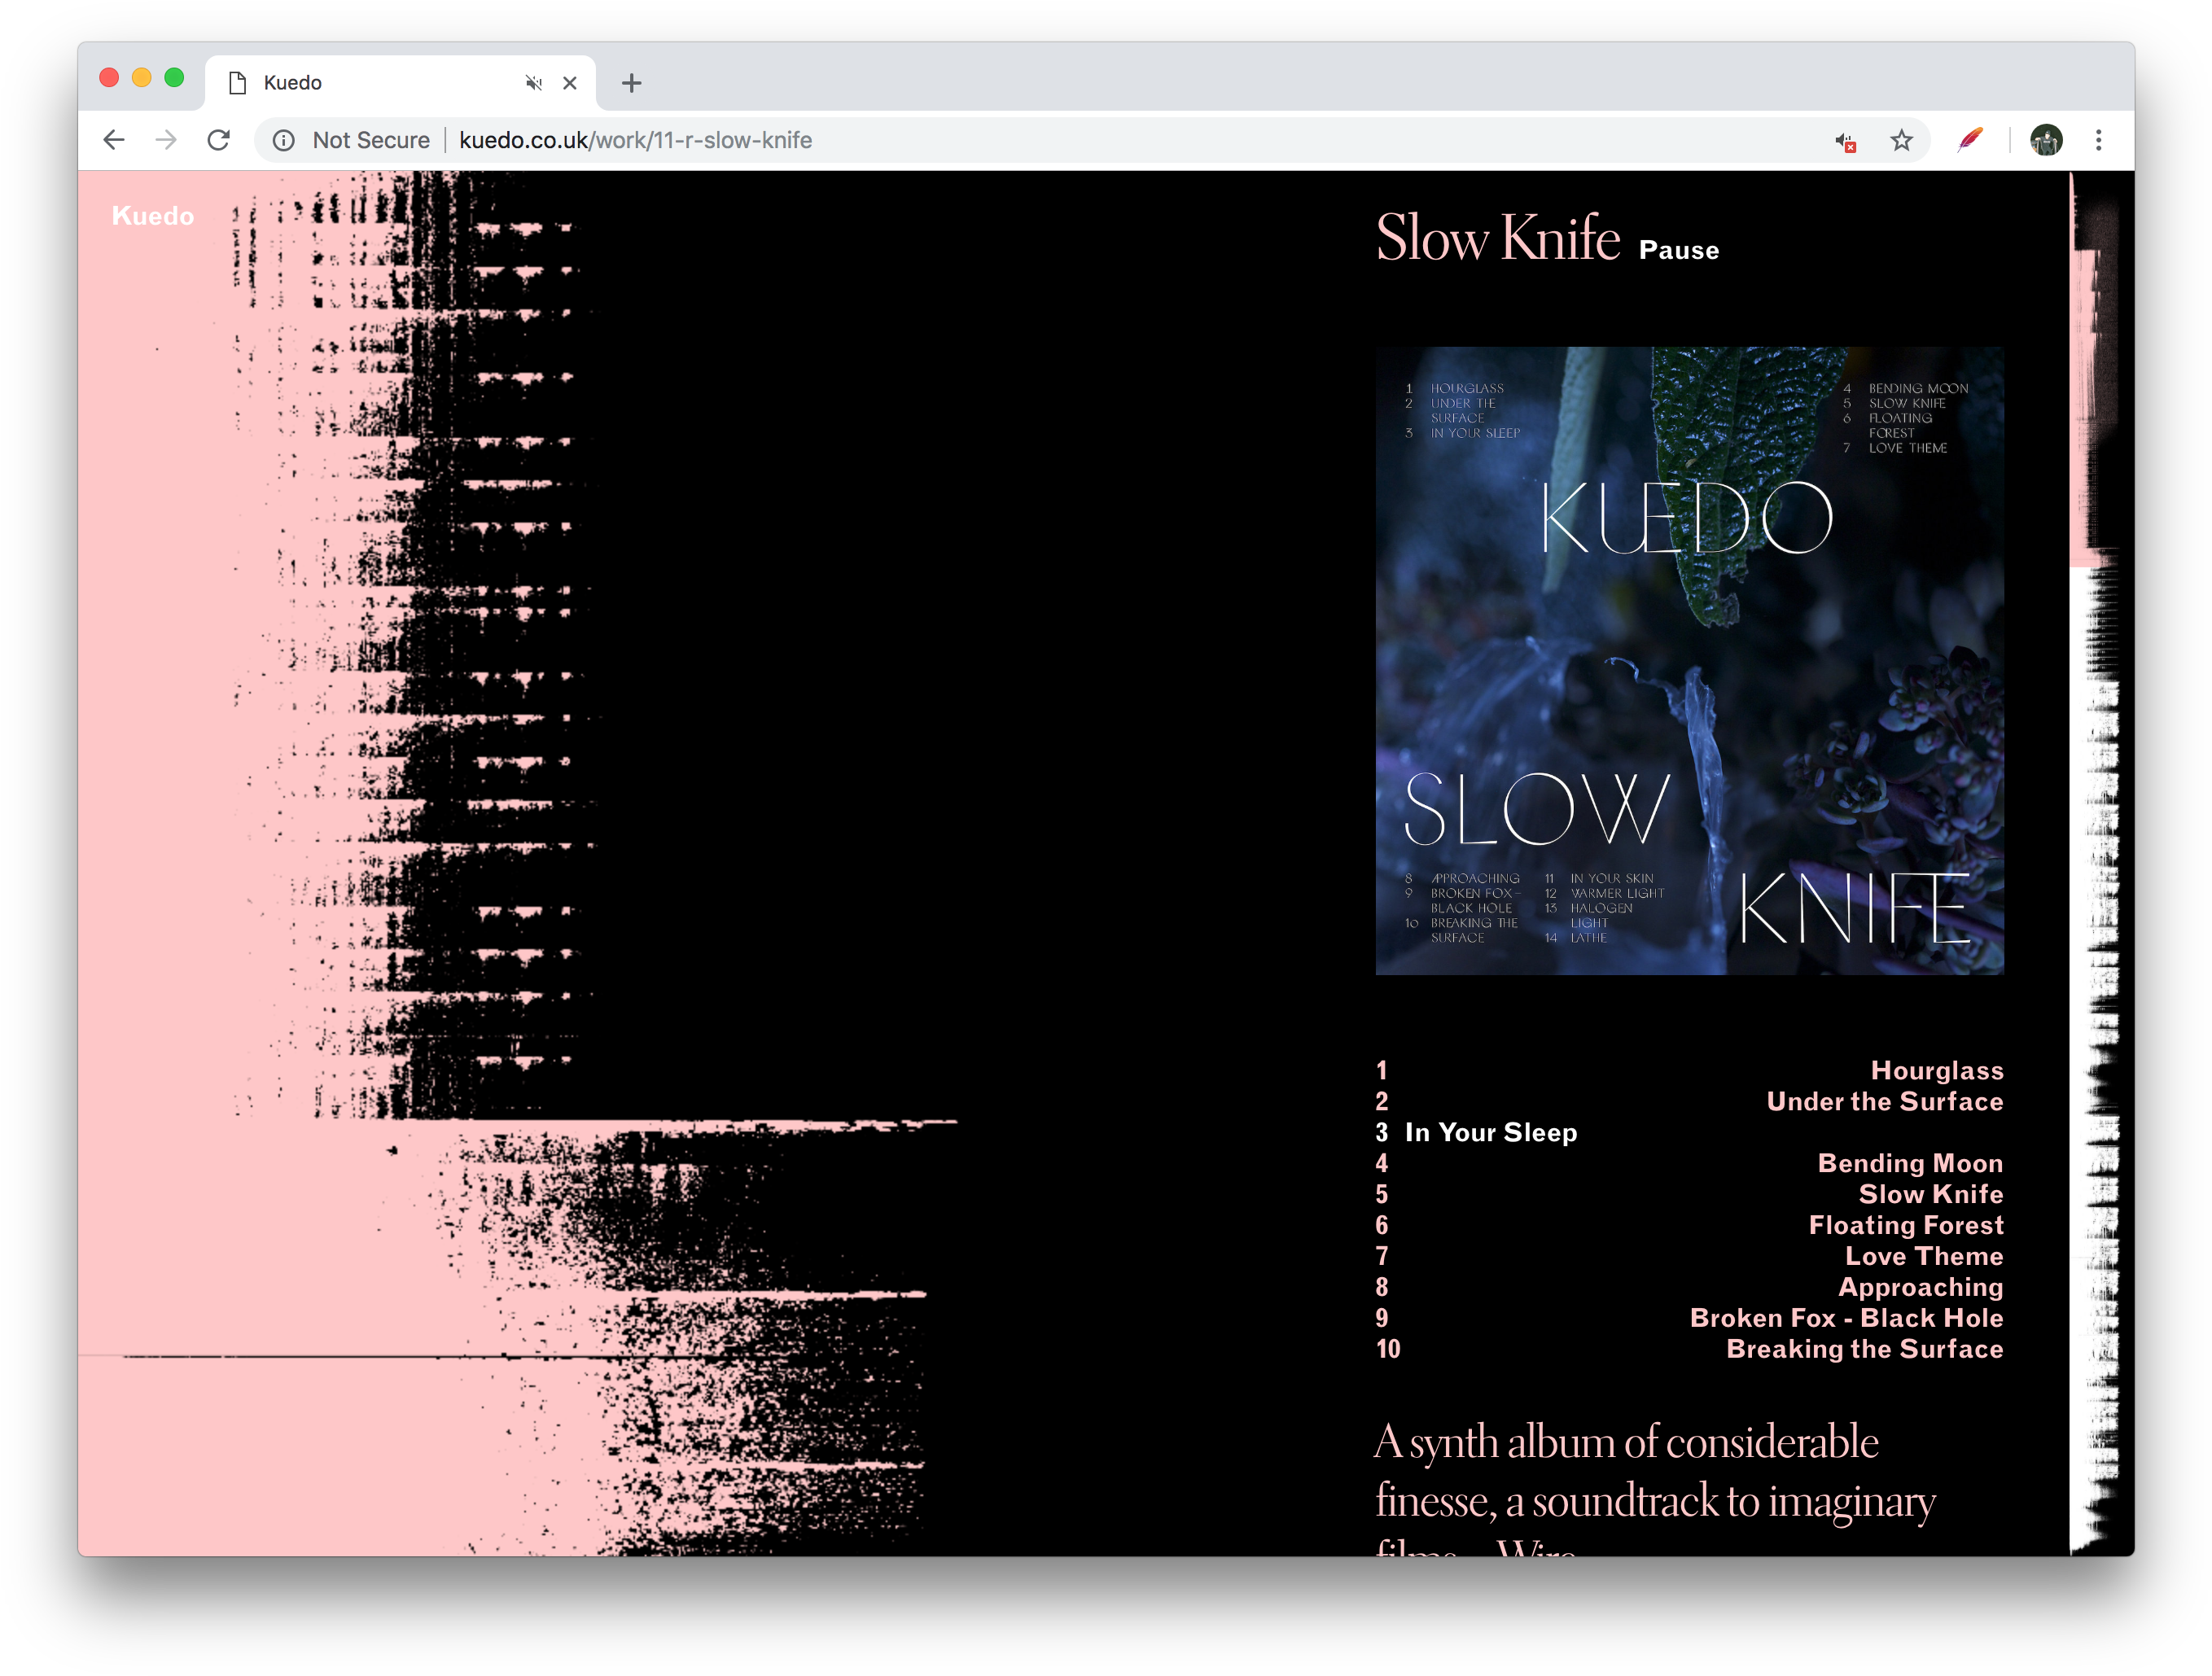
Task: Click the Slow Knife album title heading
Action: pos(1498,238)
